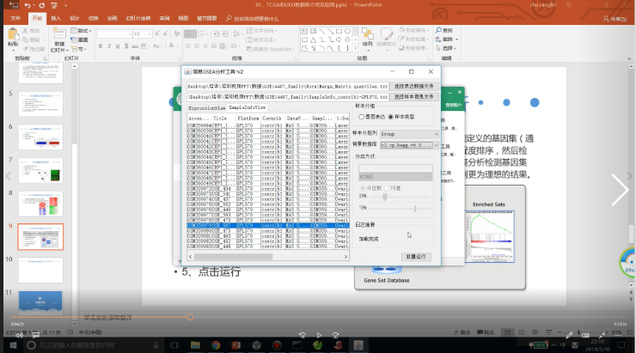The image size is (636, 353).
Task: Open the 样本分组列 Group dropdown
Action: (408, 134)
